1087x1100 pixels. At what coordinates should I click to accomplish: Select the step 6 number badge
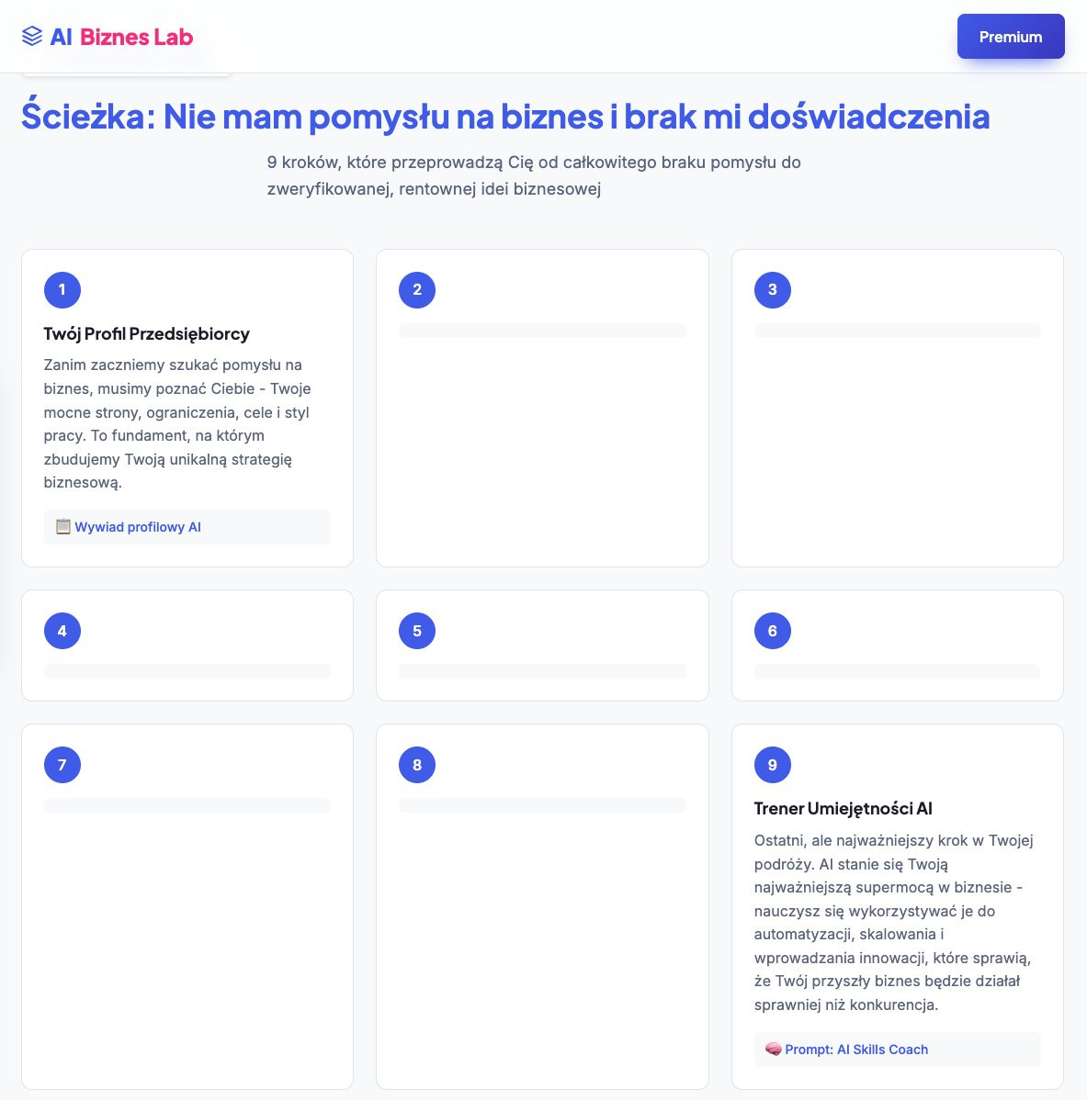coord(773,631)
